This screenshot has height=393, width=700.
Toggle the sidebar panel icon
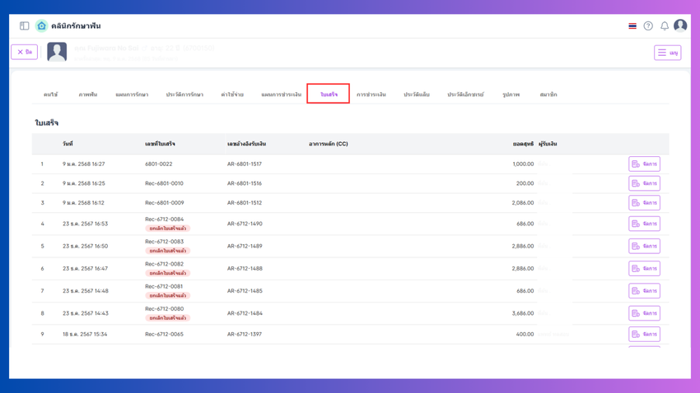(x=24, y=26)
